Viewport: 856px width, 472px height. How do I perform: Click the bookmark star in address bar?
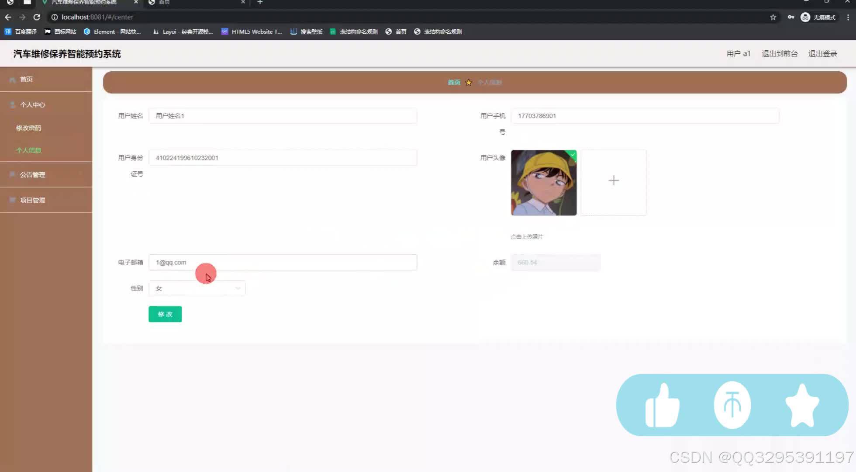773,17
